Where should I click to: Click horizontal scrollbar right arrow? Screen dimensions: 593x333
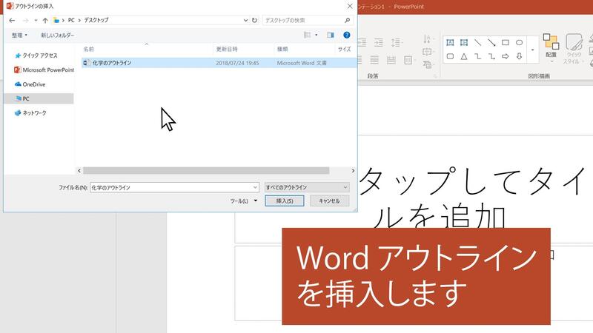tap(353, 171)
